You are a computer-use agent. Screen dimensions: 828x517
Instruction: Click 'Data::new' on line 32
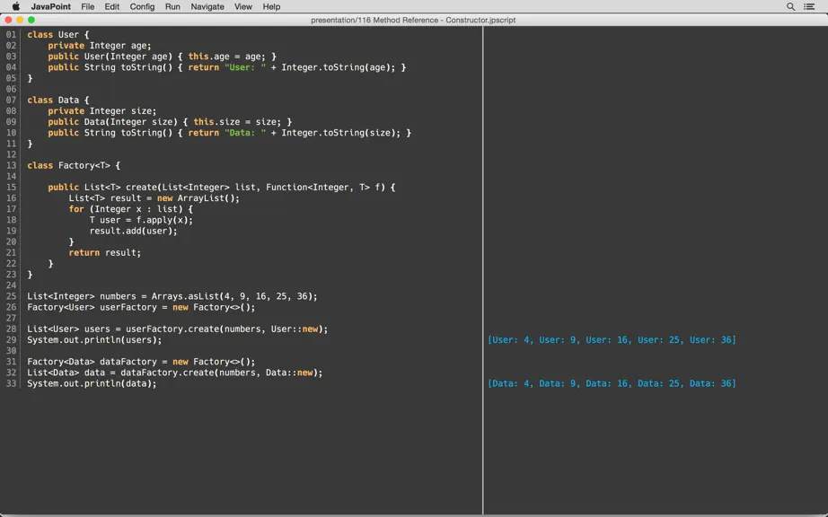point(289,373)
